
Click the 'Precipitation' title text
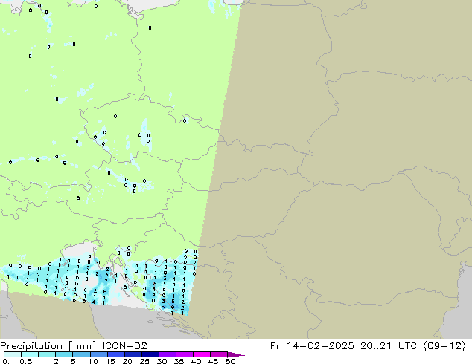31,346
